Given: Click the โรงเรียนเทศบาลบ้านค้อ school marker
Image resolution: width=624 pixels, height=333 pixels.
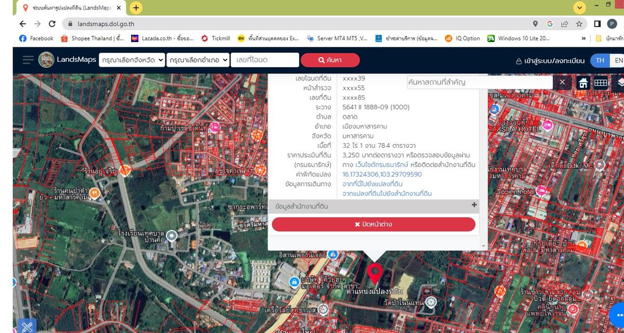Looking at the screenshot, I should [x=172, y=236].
